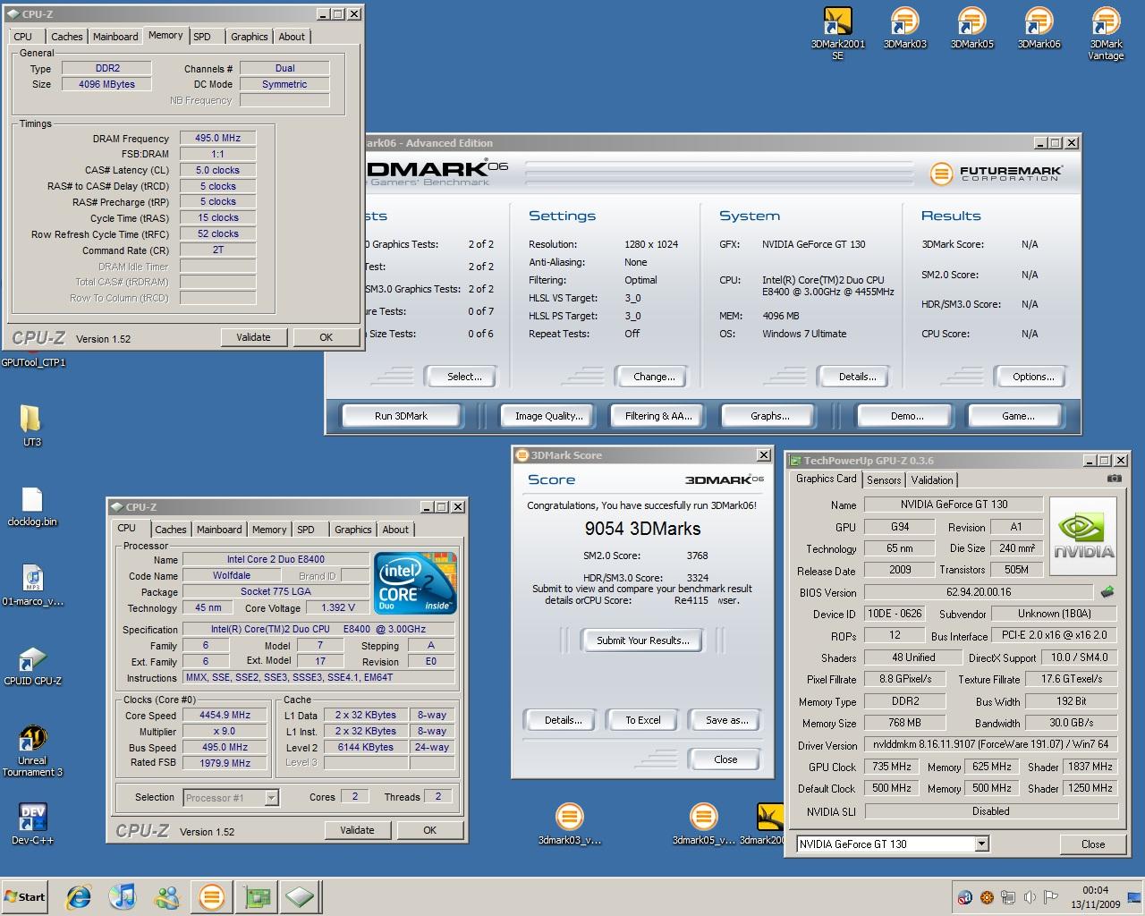Switch to the Validation tab in GPU-Z
Viewport: 1145px width, 916px height.
pyautogui.click(x=932, y=480)
